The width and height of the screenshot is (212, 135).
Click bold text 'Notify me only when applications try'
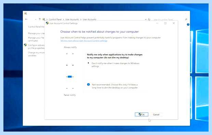tap(115, 56)
